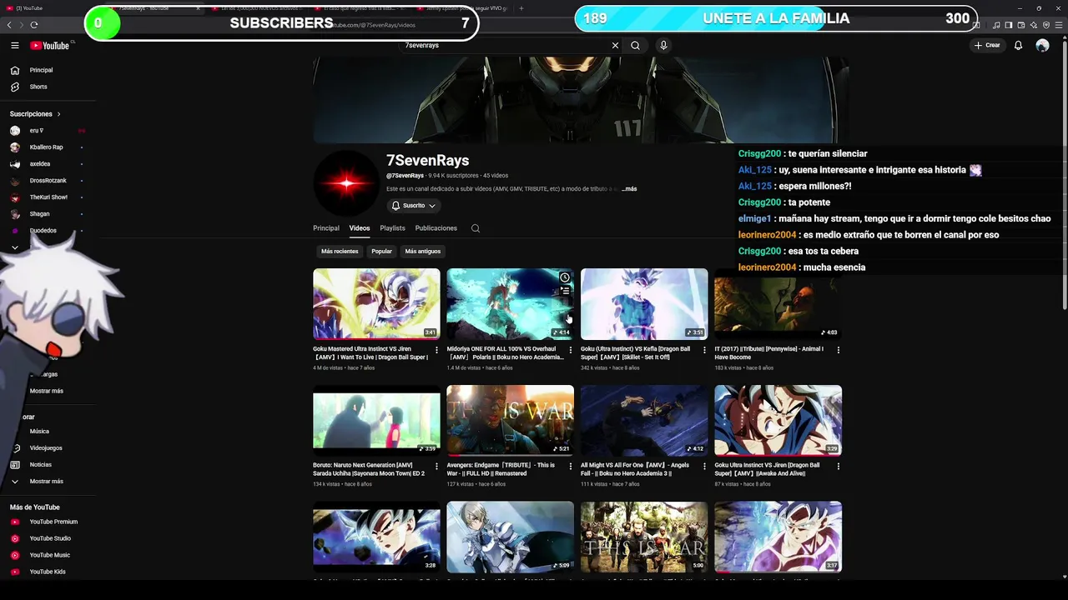Open the YouTube hamburger guide menu
Image resolution: width=1068 pixels, height=600 pixels.
tap(14, 45)
